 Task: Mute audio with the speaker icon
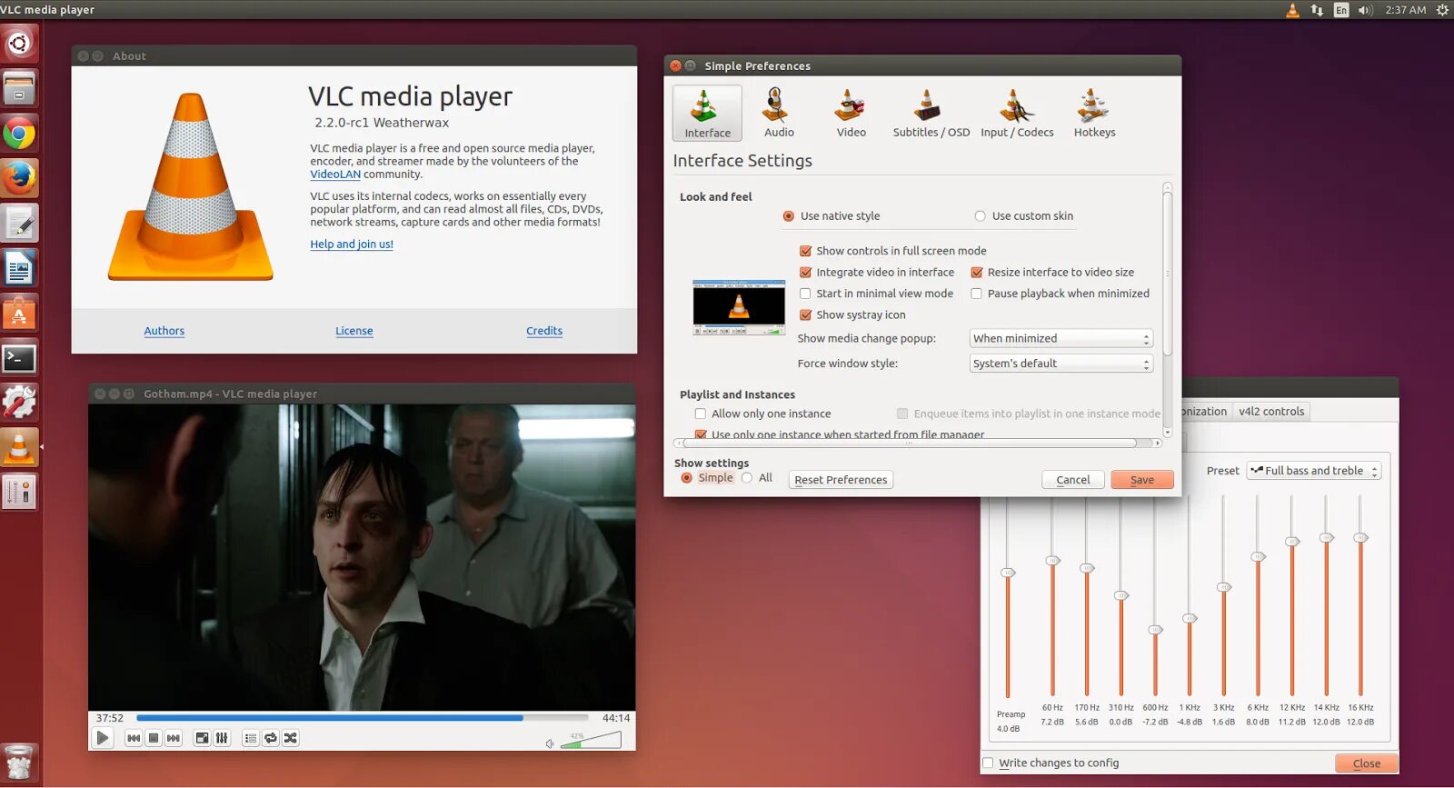[x=550, y=743]
